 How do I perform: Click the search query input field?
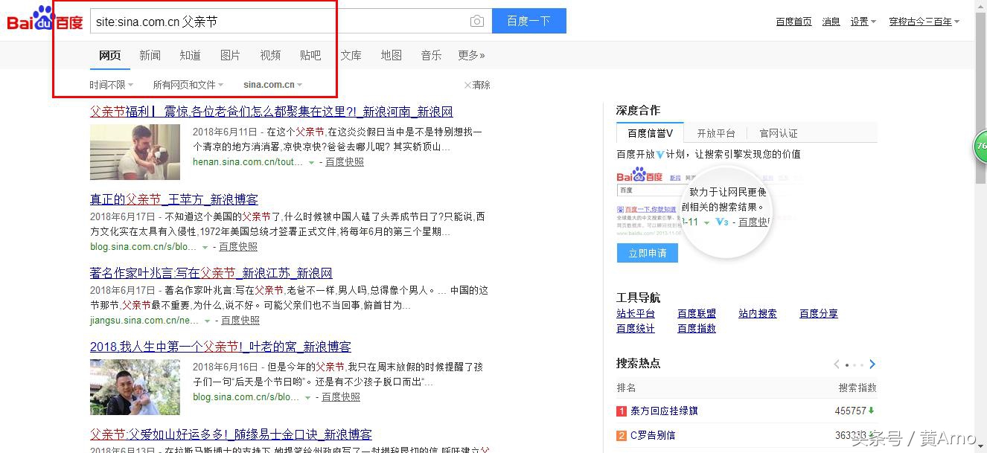click(279, 22)
